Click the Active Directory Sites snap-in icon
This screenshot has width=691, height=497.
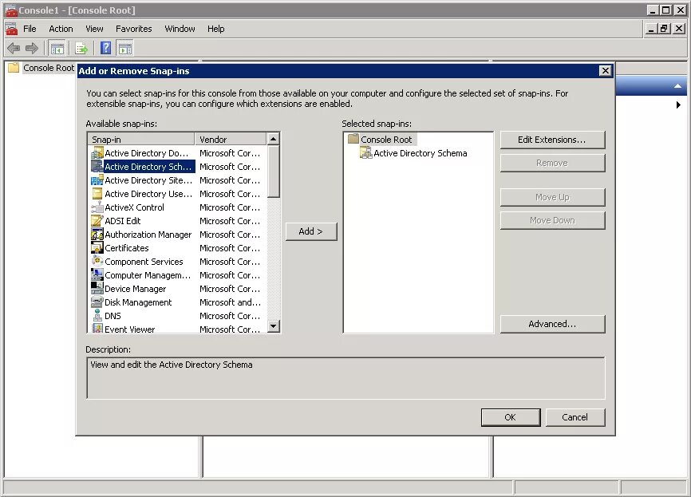(97, 180)
